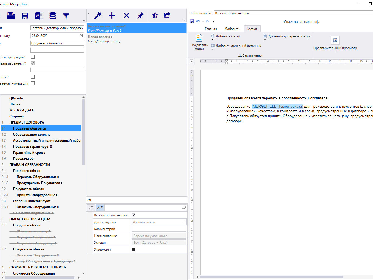Switch to the Добавить ribbon tab
Viewport: 373px width, 280px height.
click(x=232, y=29)
